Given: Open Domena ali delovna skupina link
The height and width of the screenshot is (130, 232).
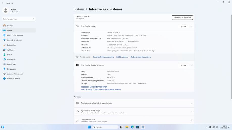Looking at the screenshot, I should pos(103,57).
